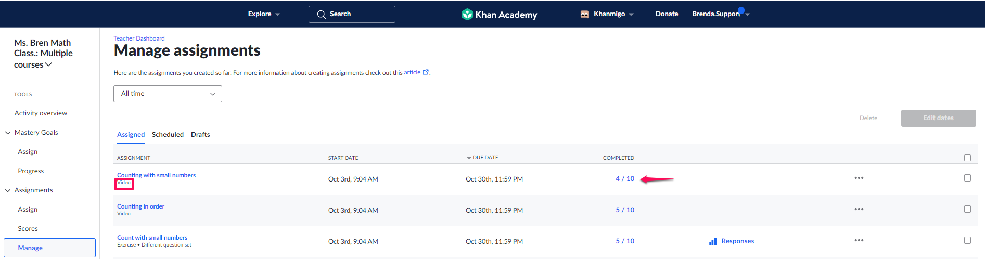Open options menu for Counting with small numbers
The image size is (985, 259).
click(859, 178)
